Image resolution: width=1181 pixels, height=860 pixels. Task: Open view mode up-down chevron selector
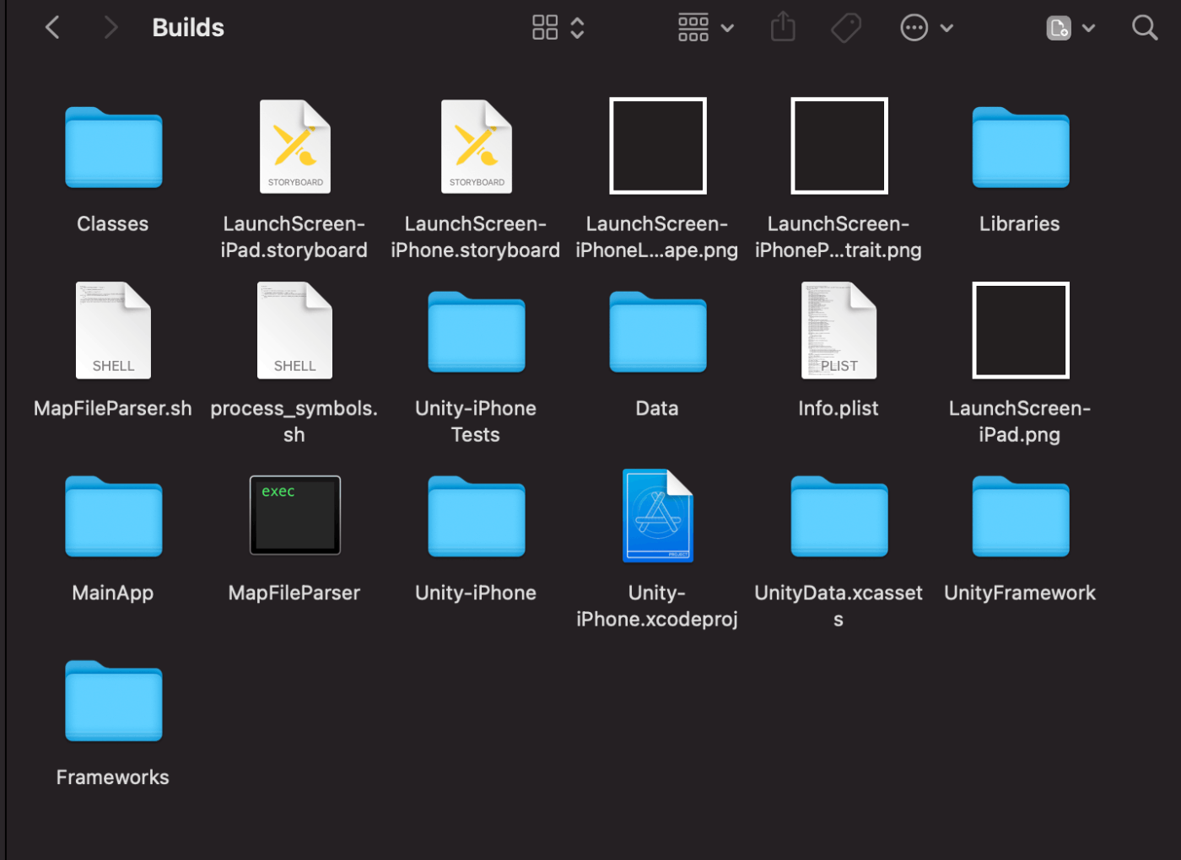click(578, 28)
